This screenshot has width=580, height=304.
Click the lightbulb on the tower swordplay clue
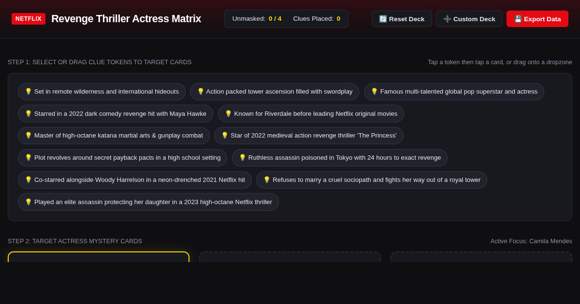tap(201, 92)
